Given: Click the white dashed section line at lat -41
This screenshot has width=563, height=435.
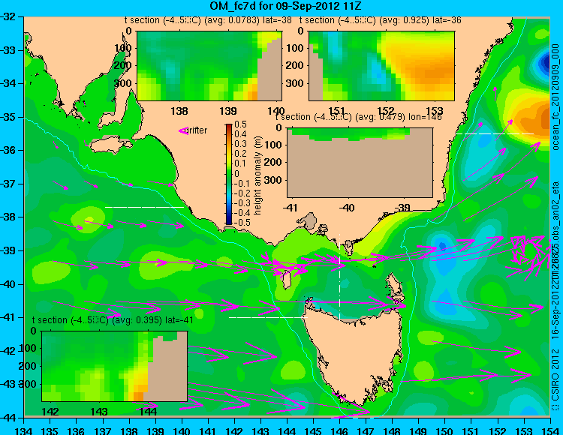Looking at the screenshot, I should (269, 317).
